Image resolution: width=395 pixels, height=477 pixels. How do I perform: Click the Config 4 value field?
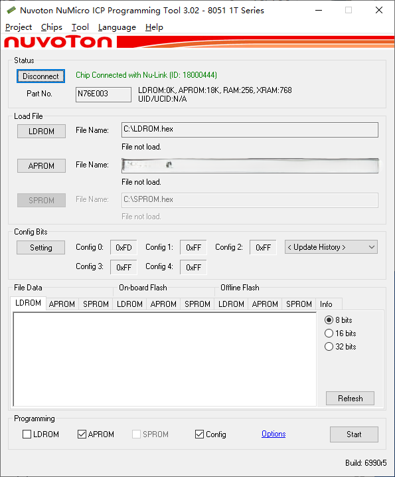tap(193, 268)
